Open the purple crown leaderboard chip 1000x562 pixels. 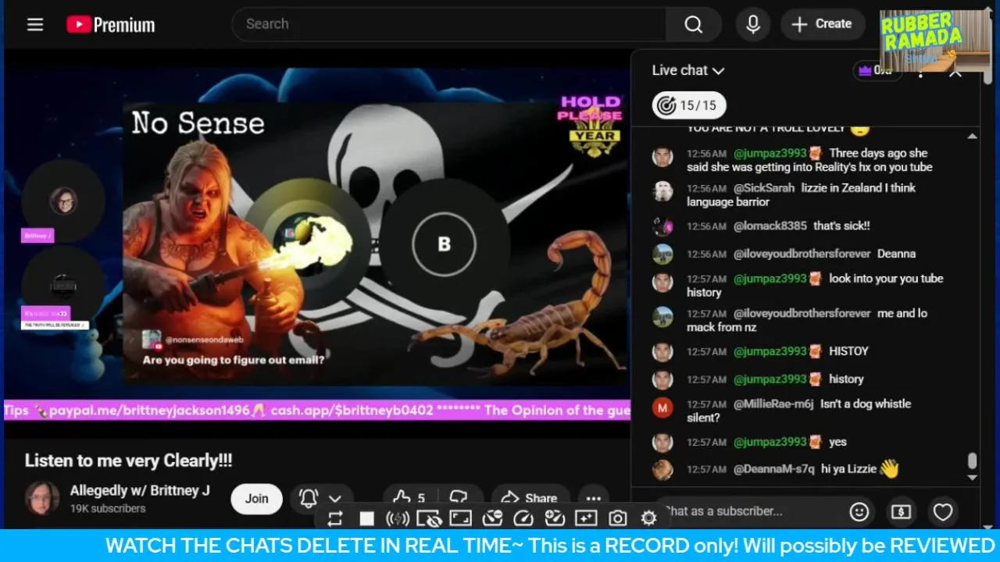tap(877, 70)
